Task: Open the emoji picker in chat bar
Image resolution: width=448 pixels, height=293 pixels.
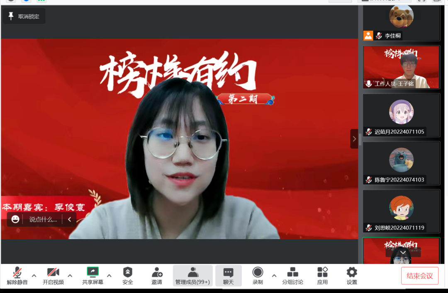Action: (15, 219)
